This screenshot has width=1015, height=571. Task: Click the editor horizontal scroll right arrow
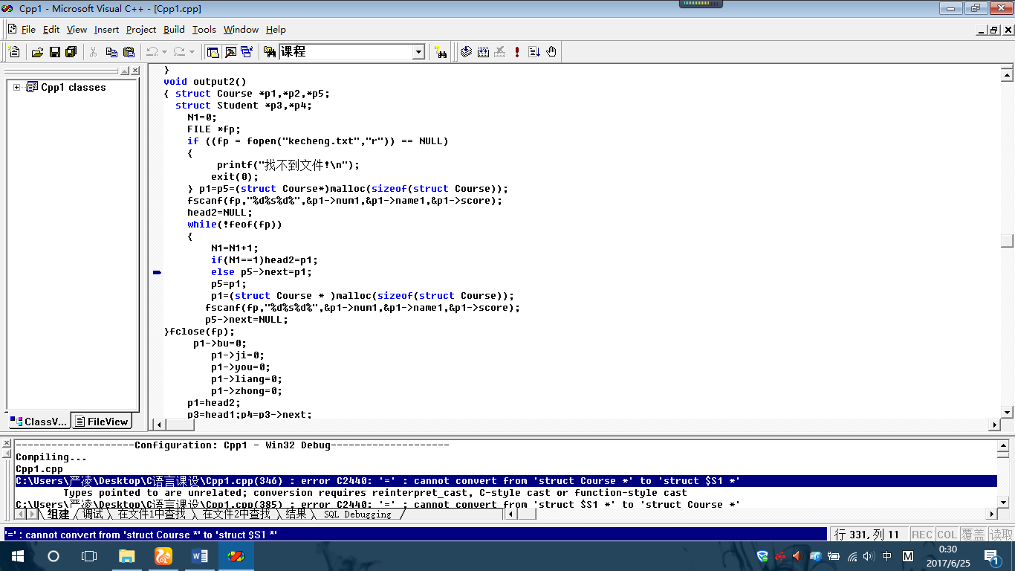[994, 425]
